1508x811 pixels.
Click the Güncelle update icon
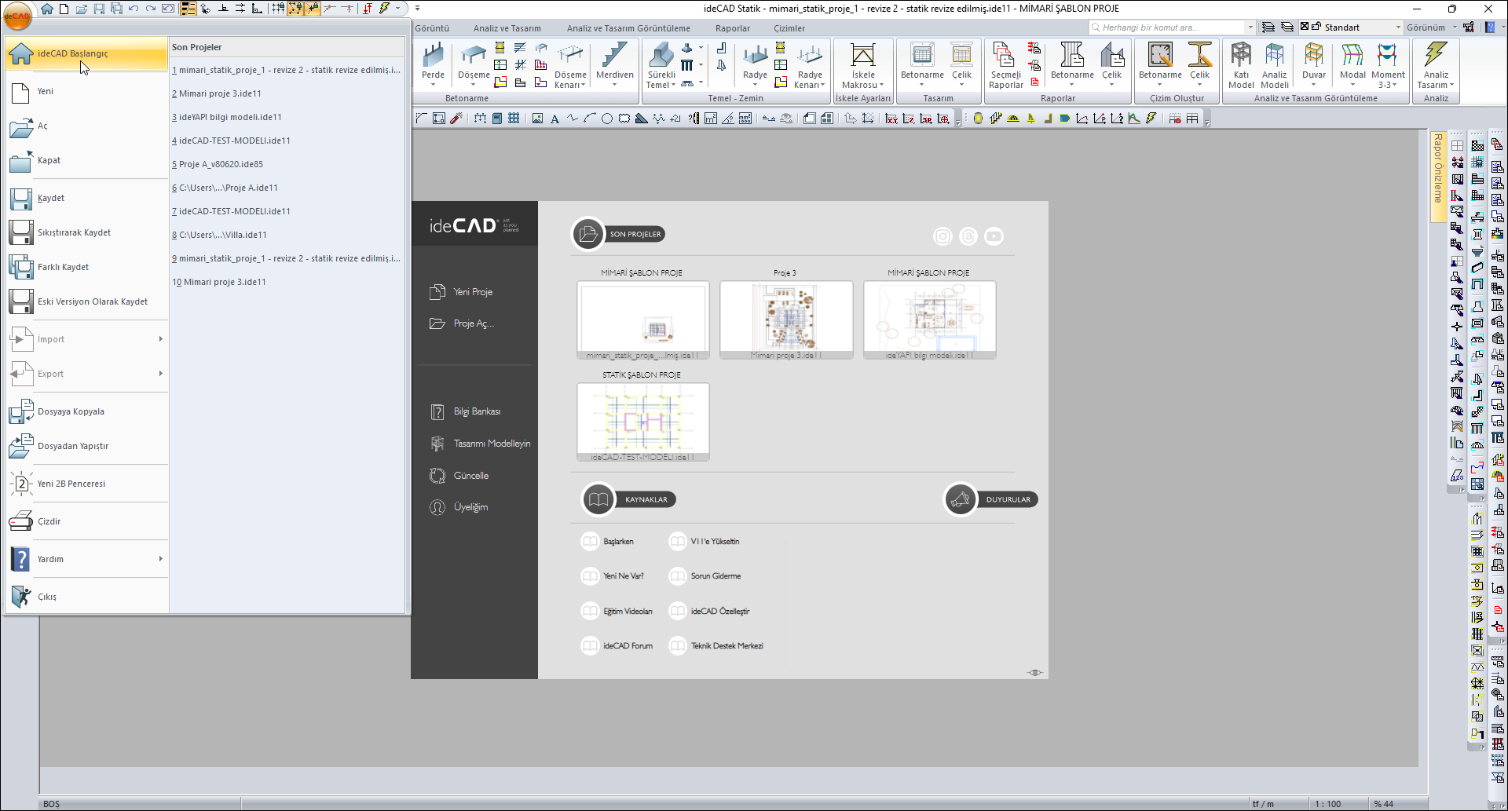tap(437, 476)
